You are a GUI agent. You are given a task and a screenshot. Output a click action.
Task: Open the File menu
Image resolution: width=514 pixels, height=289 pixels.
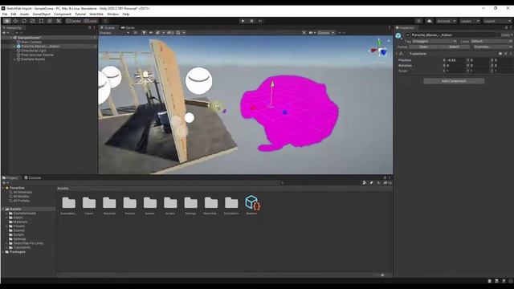tap(5, 14)
